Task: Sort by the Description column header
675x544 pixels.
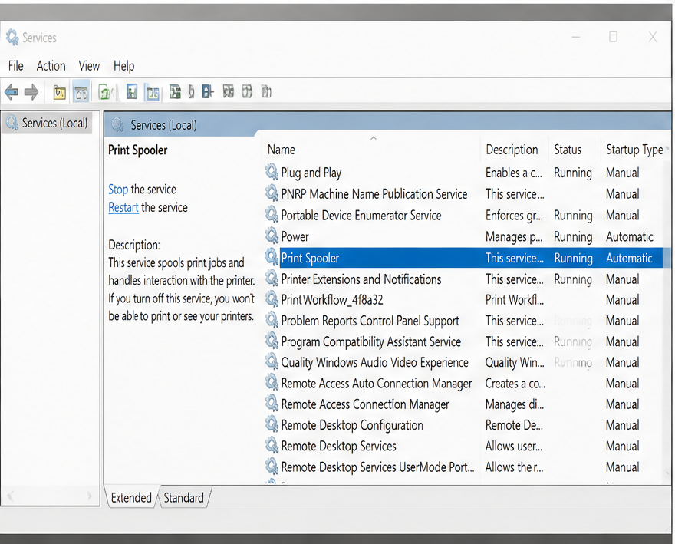Action: [x=512, y=150]
